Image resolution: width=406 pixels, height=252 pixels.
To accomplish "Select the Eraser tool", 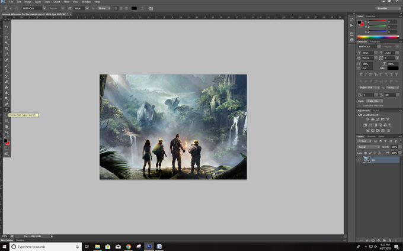I will 7,82.
